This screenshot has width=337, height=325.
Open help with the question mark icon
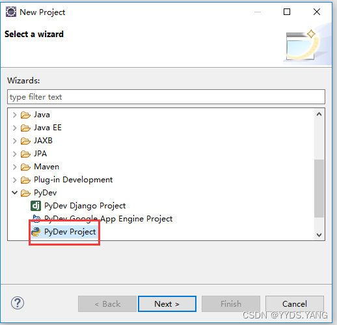click(x=18, y=303)
